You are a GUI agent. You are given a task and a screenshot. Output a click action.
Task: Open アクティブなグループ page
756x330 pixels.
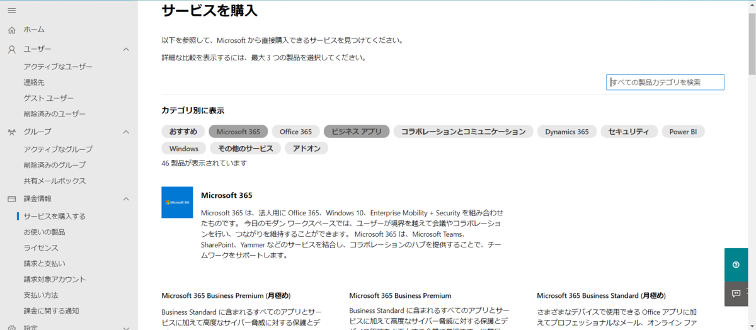[x=58, y=149]
